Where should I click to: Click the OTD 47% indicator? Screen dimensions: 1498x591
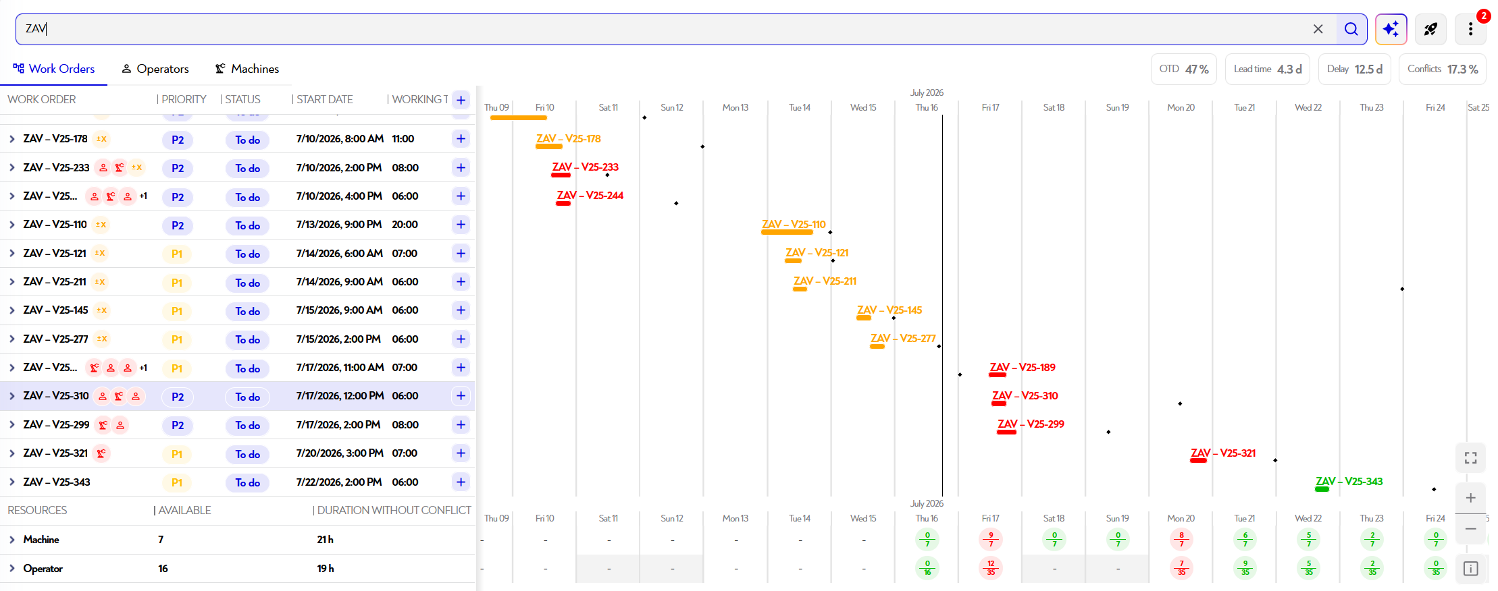click(1184, 69)
